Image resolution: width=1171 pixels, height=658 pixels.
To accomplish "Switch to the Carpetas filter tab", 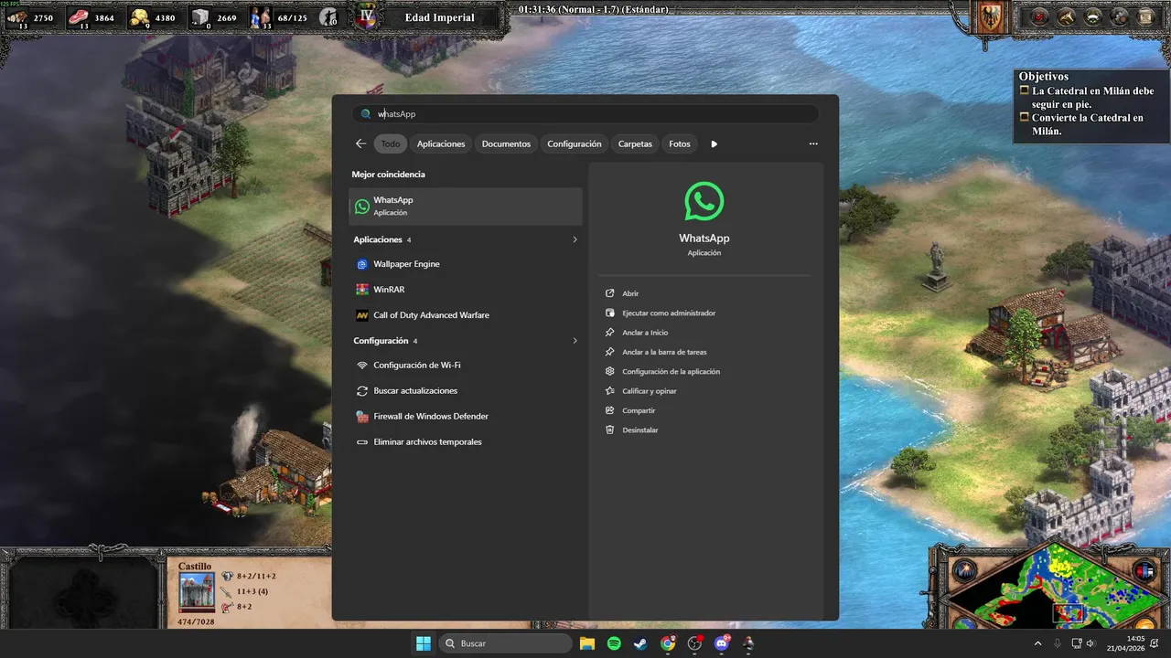I will pos(635,143).
